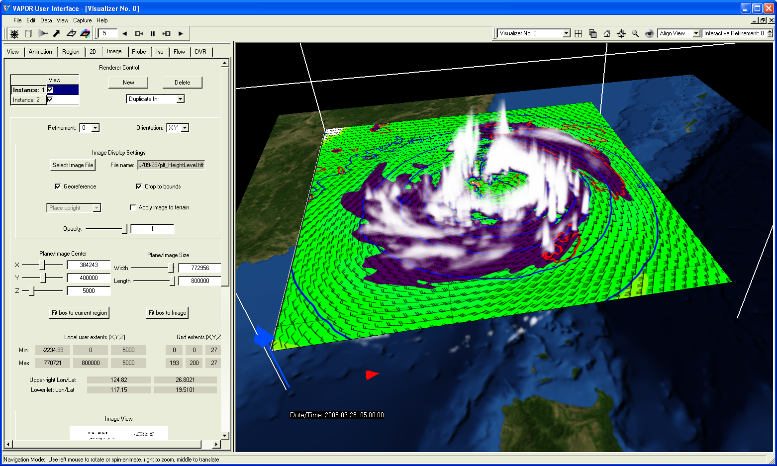Uncheck the Georeference checkbox
The image size is (777, 466).
coord(58,186)
